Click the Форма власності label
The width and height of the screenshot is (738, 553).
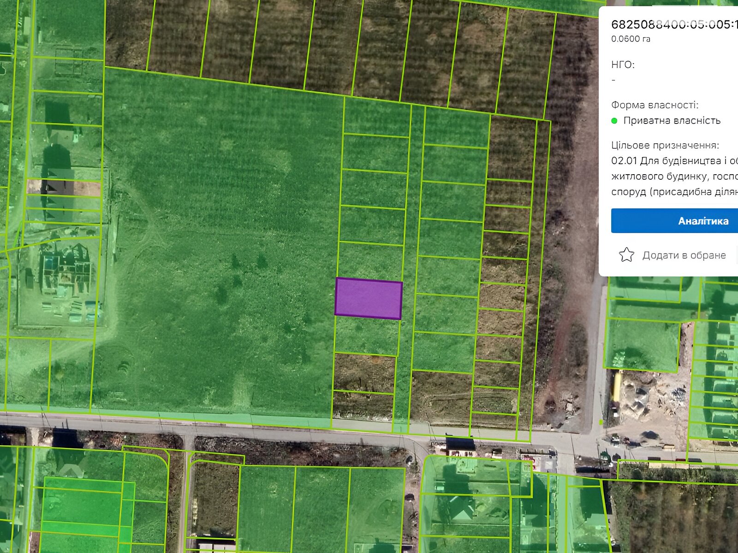pos(655,105)
